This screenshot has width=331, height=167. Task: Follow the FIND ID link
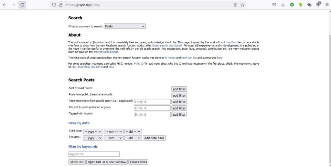[x=139, y=64]
